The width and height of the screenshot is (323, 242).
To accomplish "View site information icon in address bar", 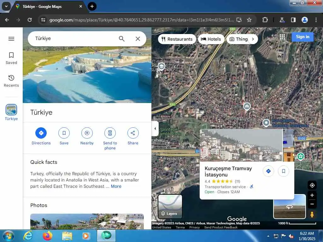I will tap(43, 20).
